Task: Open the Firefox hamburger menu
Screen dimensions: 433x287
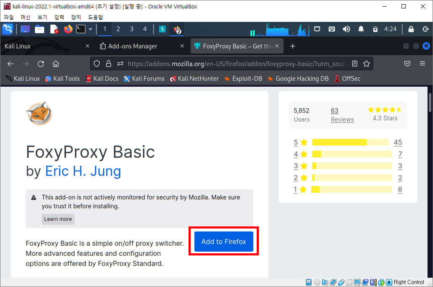Action: click(422, 64)
